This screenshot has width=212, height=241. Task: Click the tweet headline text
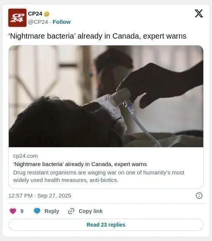coord(98,36)
